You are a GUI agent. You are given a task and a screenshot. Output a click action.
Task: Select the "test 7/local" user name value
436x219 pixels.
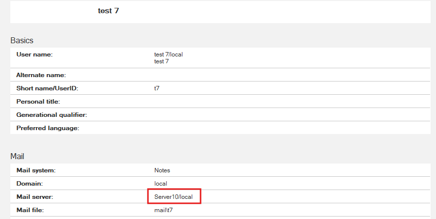tap(169, 55)
